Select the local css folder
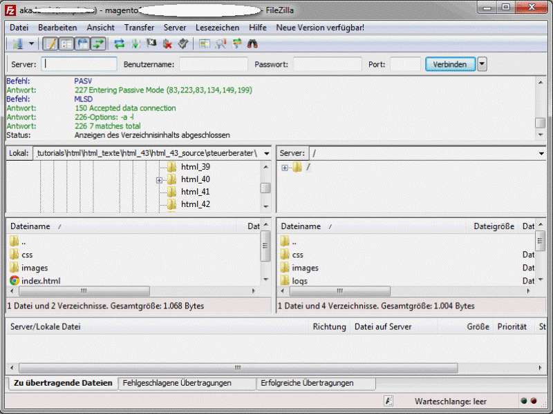 click(27, 255)
